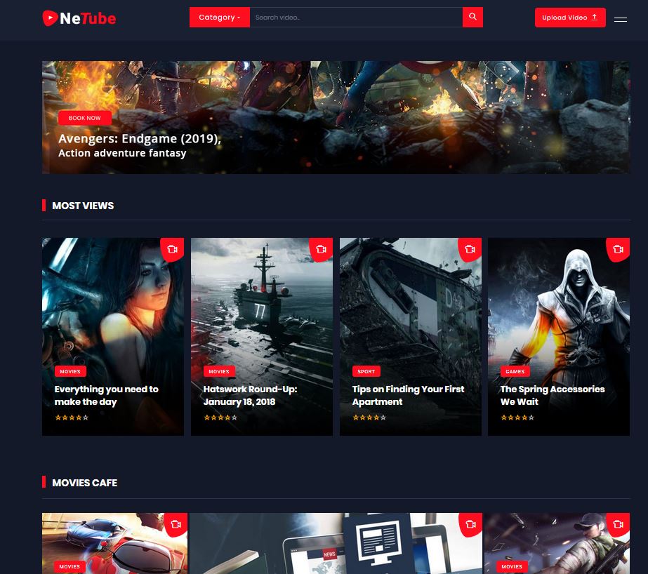Screen dimensions: 648x574
Task: Open the hamburger menu icon
Action: click(x=621, y=20)
